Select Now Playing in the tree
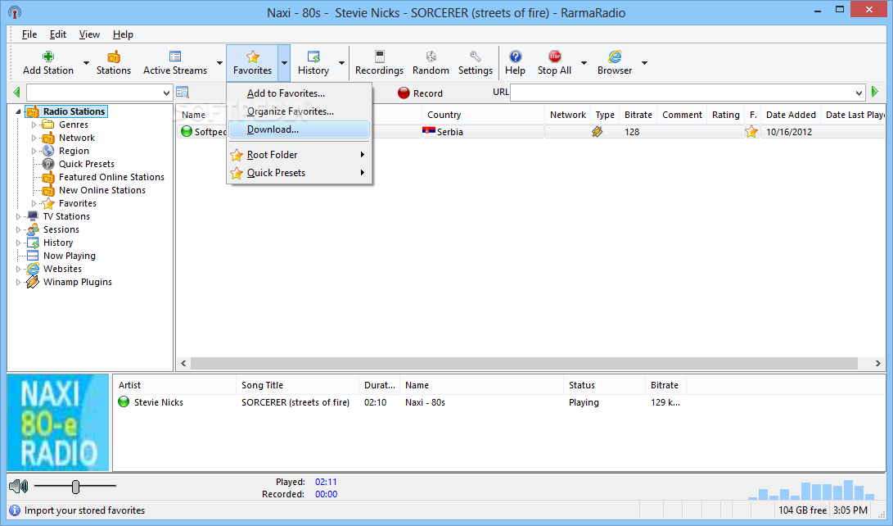 (x=69, y=256)
